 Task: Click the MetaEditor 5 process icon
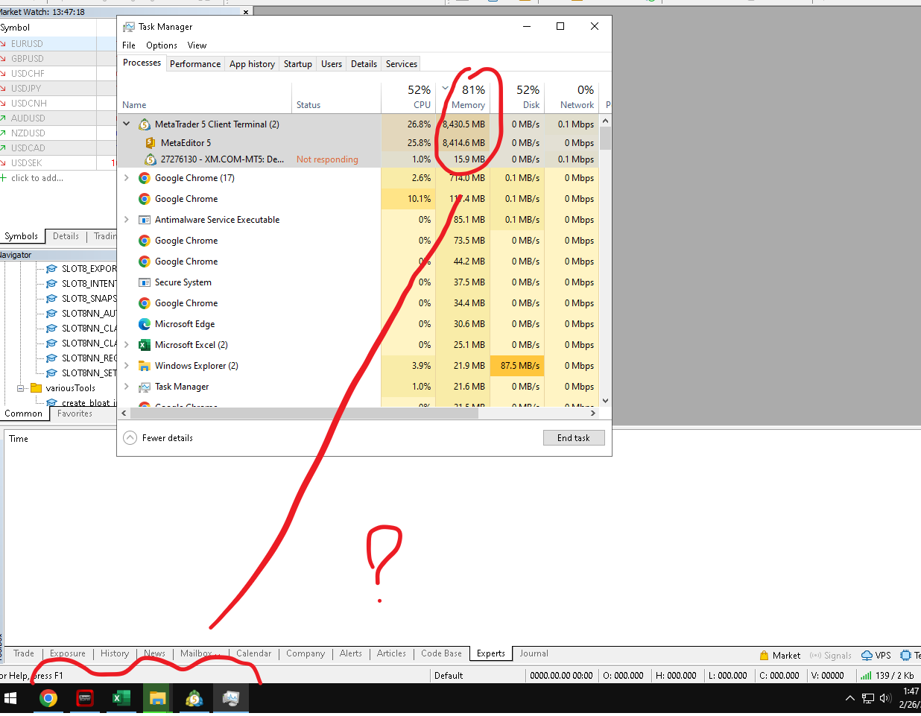click(x=151, y=142)
